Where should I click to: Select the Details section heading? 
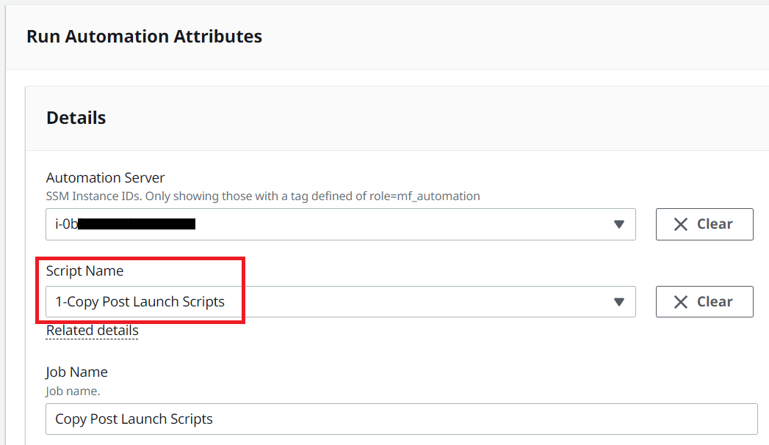coord(76,118)
